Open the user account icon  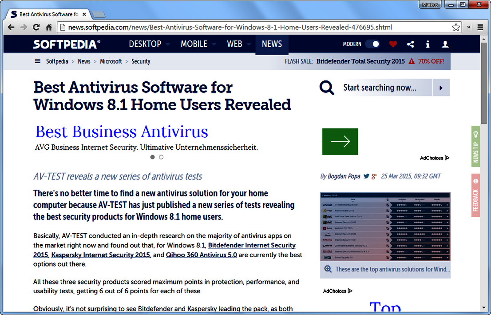(445, 44)
